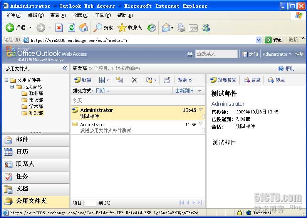The height and width of the screenshot is (218, 307).
Task: Open the IE search (搜索) toolbar button
Action: pos(103,28)
